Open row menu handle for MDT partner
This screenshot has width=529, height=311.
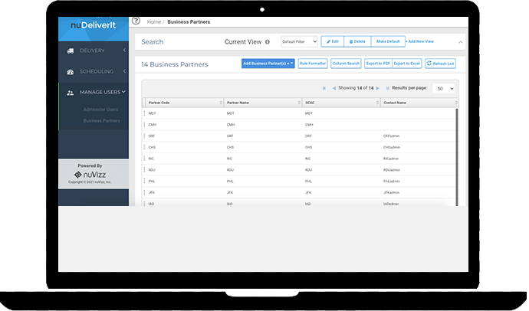tap(144, 113)
